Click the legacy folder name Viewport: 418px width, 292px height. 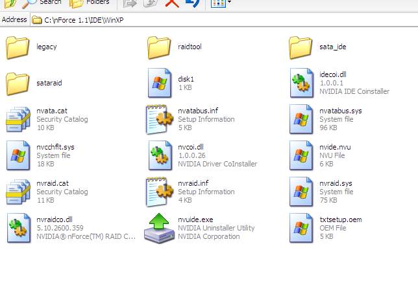[47, 47]
